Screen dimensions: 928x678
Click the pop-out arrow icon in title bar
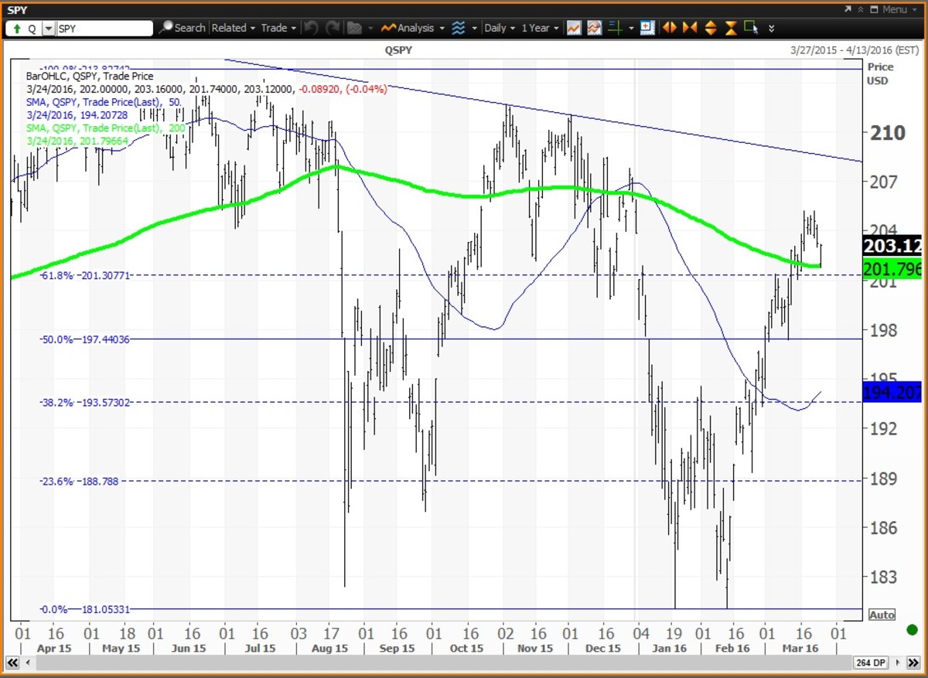848,9
